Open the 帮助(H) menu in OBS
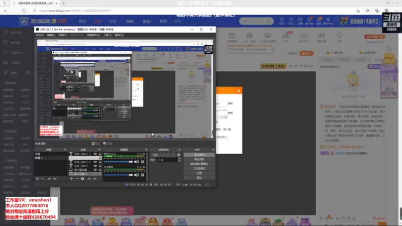The width and height of the screenshot is (402, 226). (x=119, y=35)
